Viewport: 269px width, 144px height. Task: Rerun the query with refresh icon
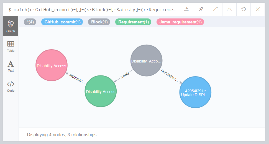[x=244, y=9]
